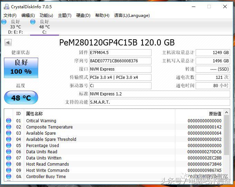235x187 pixels.
Task: Click the interface field NVM Express
Action: tap(120, 69)
